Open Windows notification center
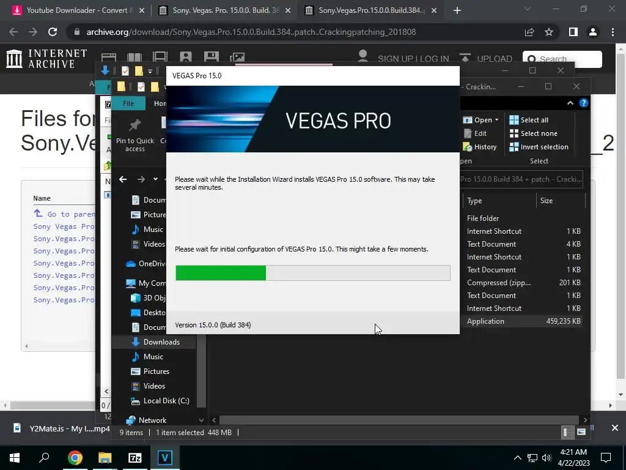Viewport: 626px width, 470px height. (606, 458)
